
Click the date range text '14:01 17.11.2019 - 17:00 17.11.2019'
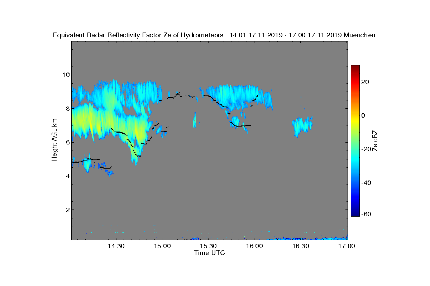[x=285, y=35]
